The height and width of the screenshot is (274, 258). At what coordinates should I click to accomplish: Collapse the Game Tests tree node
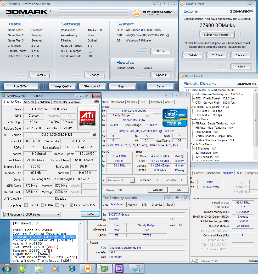(187, 90)
